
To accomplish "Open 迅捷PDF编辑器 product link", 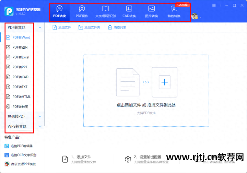I will (x=19, y=146).
